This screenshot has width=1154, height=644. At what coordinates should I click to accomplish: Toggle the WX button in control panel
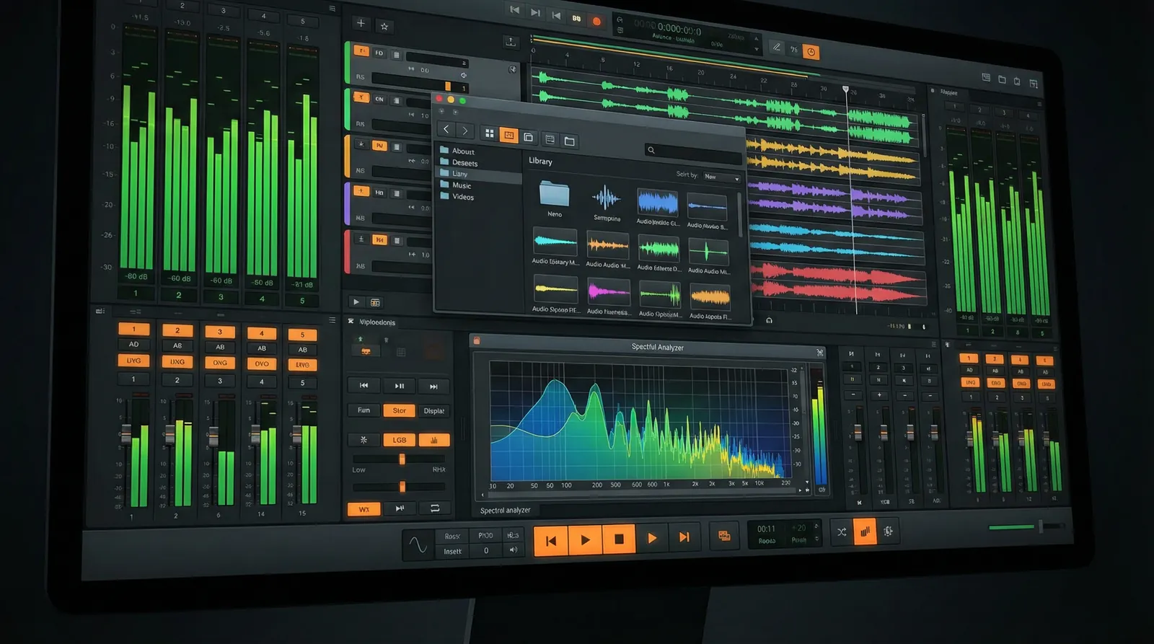364,509
